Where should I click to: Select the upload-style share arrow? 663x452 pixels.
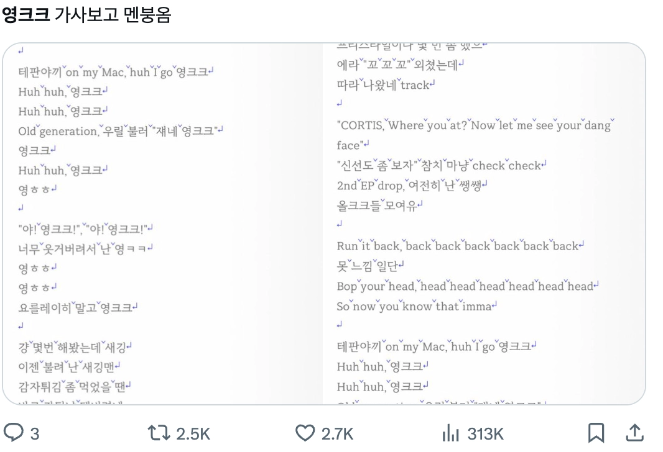[x=636, y=433]
